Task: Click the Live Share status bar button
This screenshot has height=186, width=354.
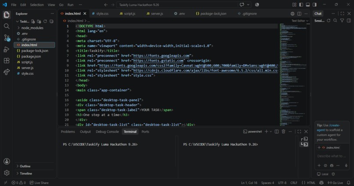Action: [39, 182]
